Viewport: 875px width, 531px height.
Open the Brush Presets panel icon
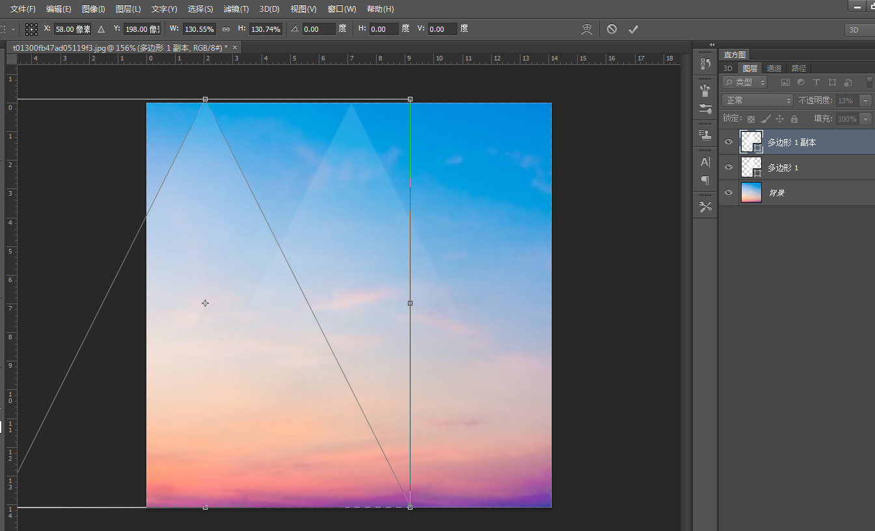pyautogui.click(x=705, y=90)
